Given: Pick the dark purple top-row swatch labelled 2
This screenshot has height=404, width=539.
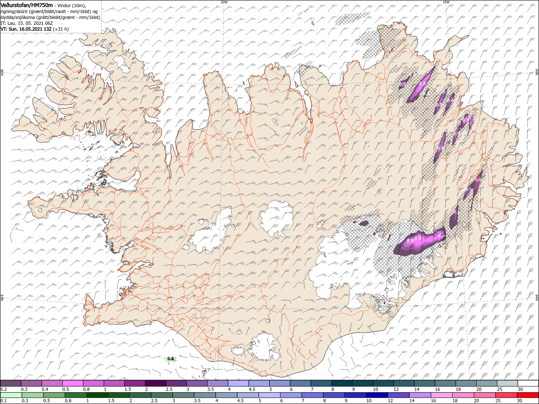Looking at the screenshot, I should point(155,383).
